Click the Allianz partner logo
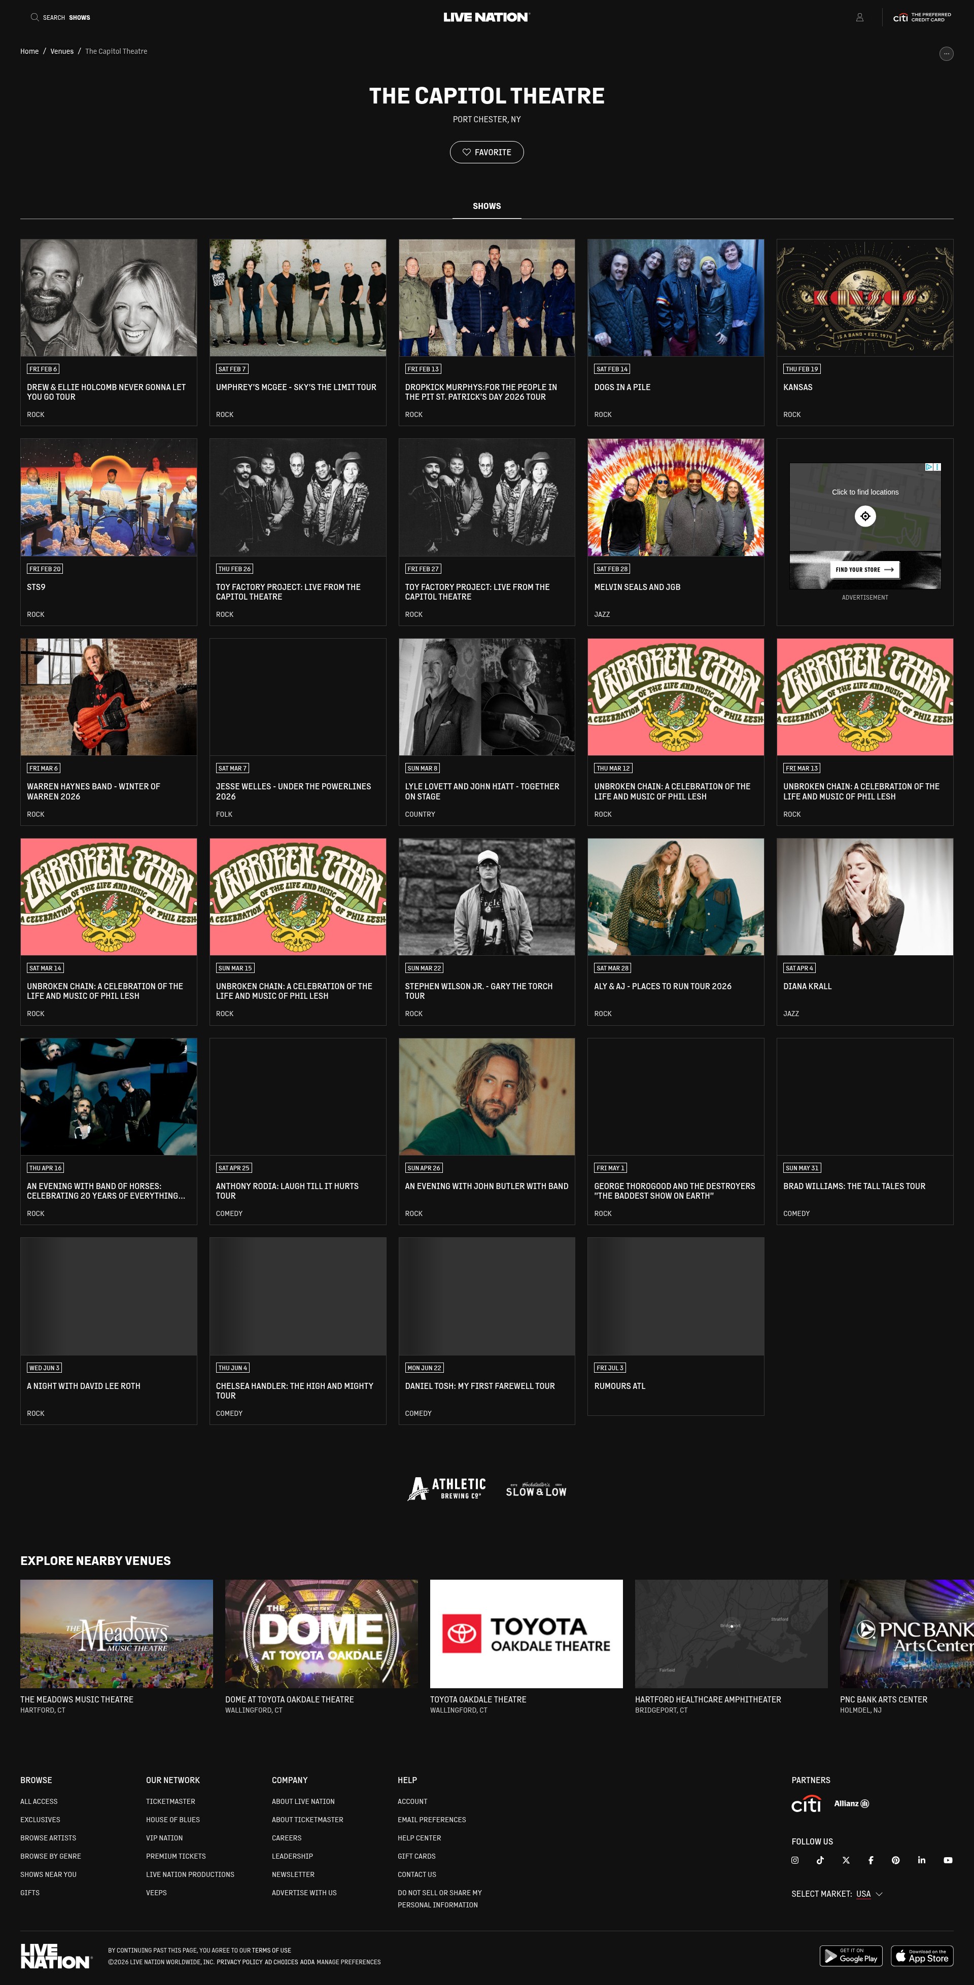Viewport: 974px width, 1985px height. coord(851,1804)
